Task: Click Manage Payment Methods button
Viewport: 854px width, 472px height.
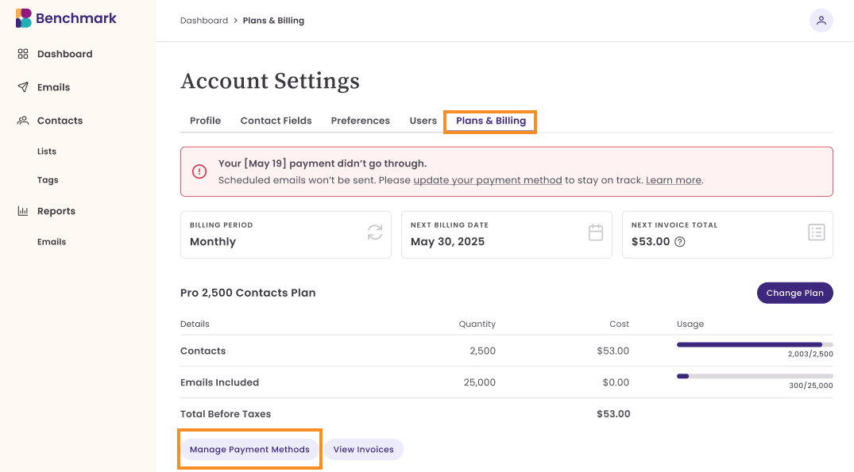Action: pos(249,450)
